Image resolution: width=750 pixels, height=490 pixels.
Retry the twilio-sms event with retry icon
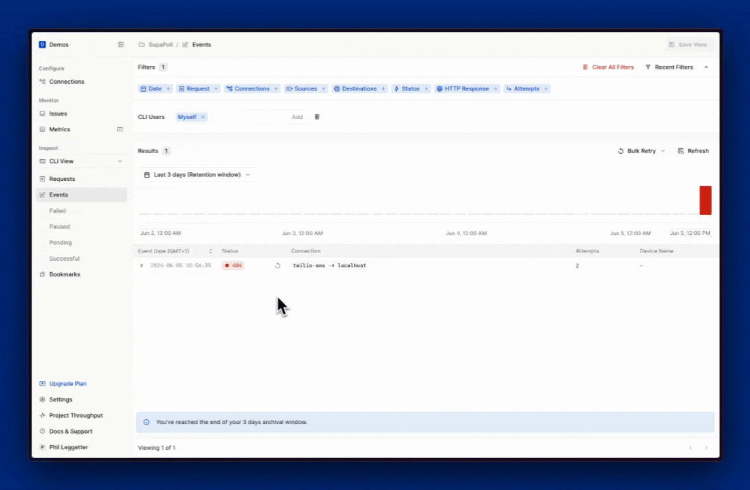[x=278, y=265]
